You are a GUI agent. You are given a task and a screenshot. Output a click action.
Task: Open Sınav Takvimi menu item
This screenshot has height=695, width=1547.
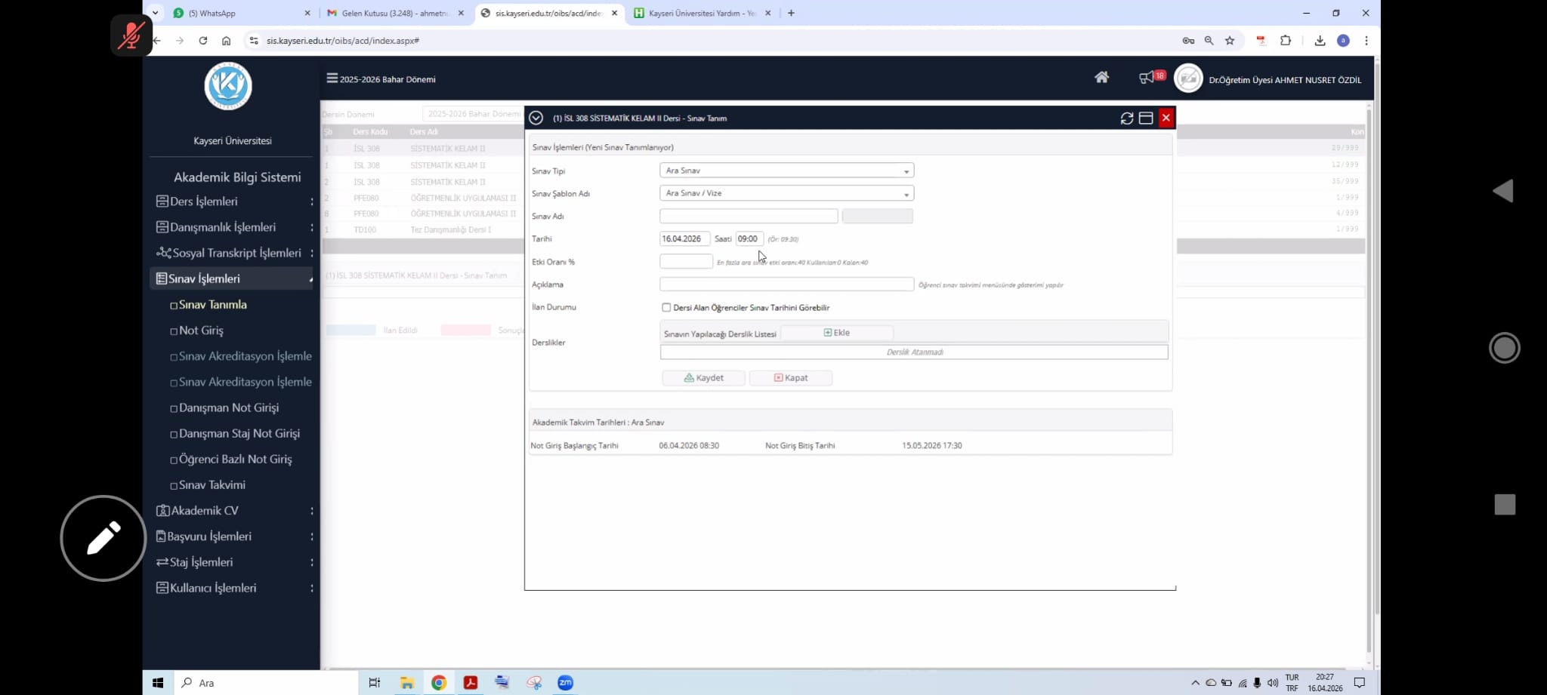click(x=212, y=485)
